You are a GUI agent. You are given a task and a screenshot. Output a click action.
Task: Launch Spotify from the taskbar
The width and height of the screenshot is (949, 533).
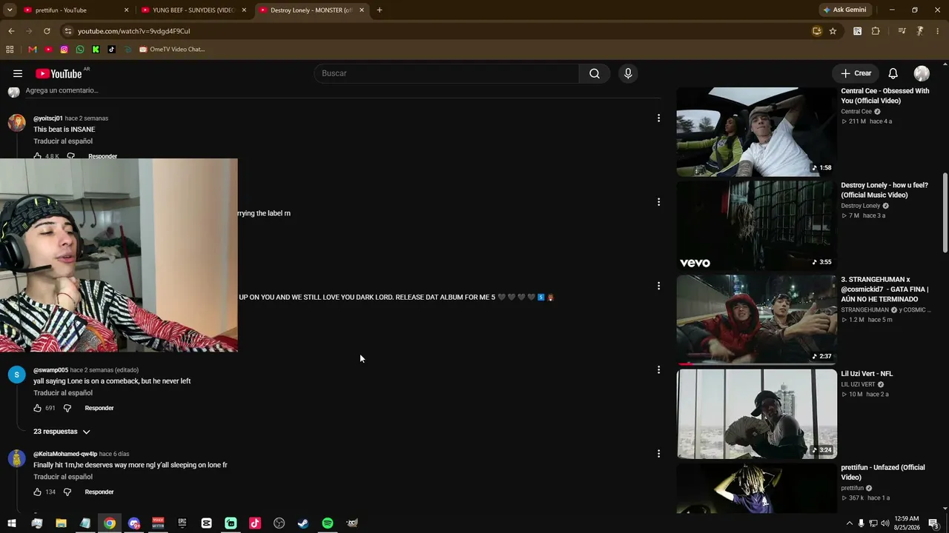[328, 523]
